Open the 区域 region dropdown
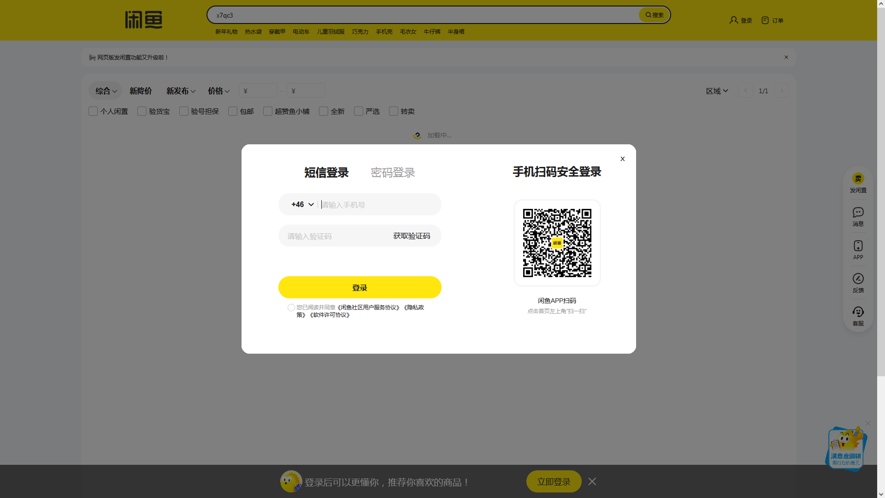 (x=717, y=91)
